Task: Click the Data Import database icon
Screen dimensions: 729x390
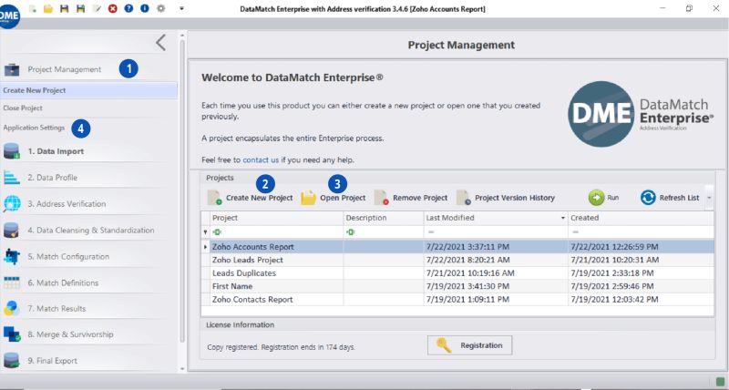Action: pos(12,151)
